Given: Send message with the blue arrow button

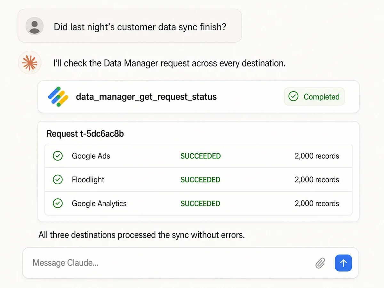Looking at the screenshot, I should click(x=343, y=263).
